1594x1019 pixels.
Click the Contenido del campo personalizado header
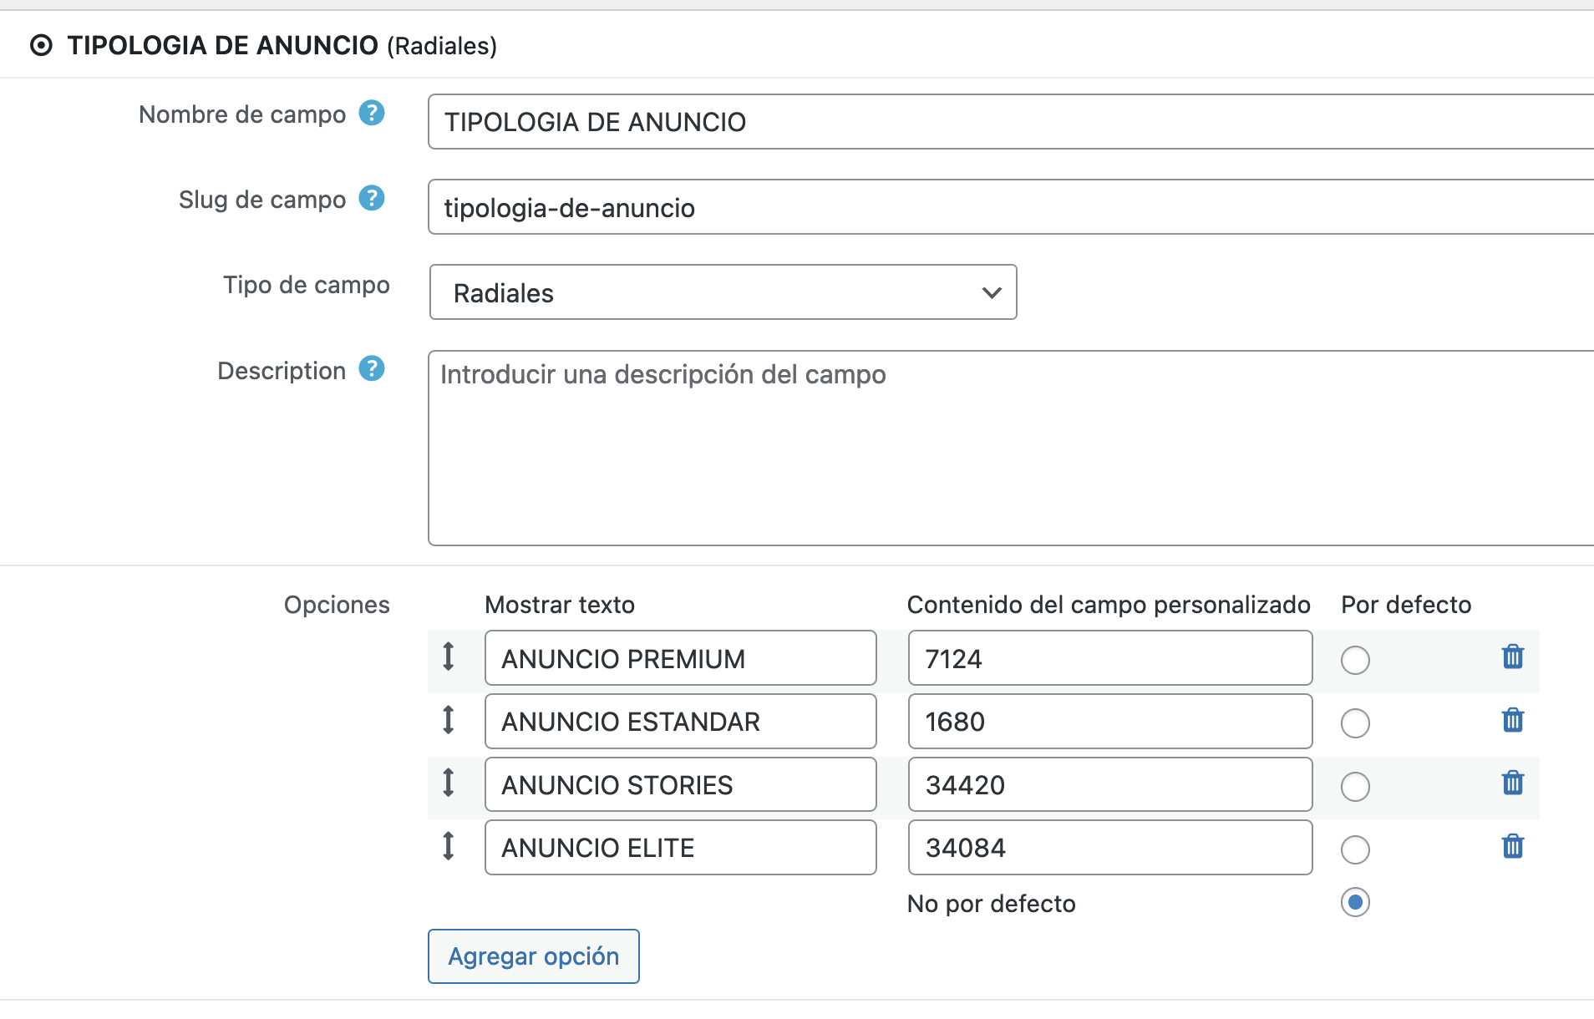1109,605
